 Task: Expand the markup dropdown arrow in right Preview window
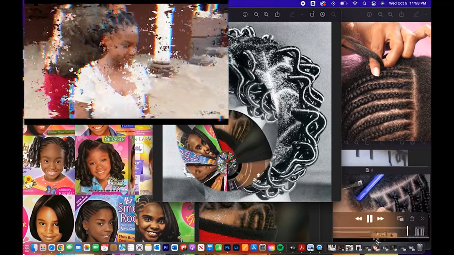[x=426, y=15]
